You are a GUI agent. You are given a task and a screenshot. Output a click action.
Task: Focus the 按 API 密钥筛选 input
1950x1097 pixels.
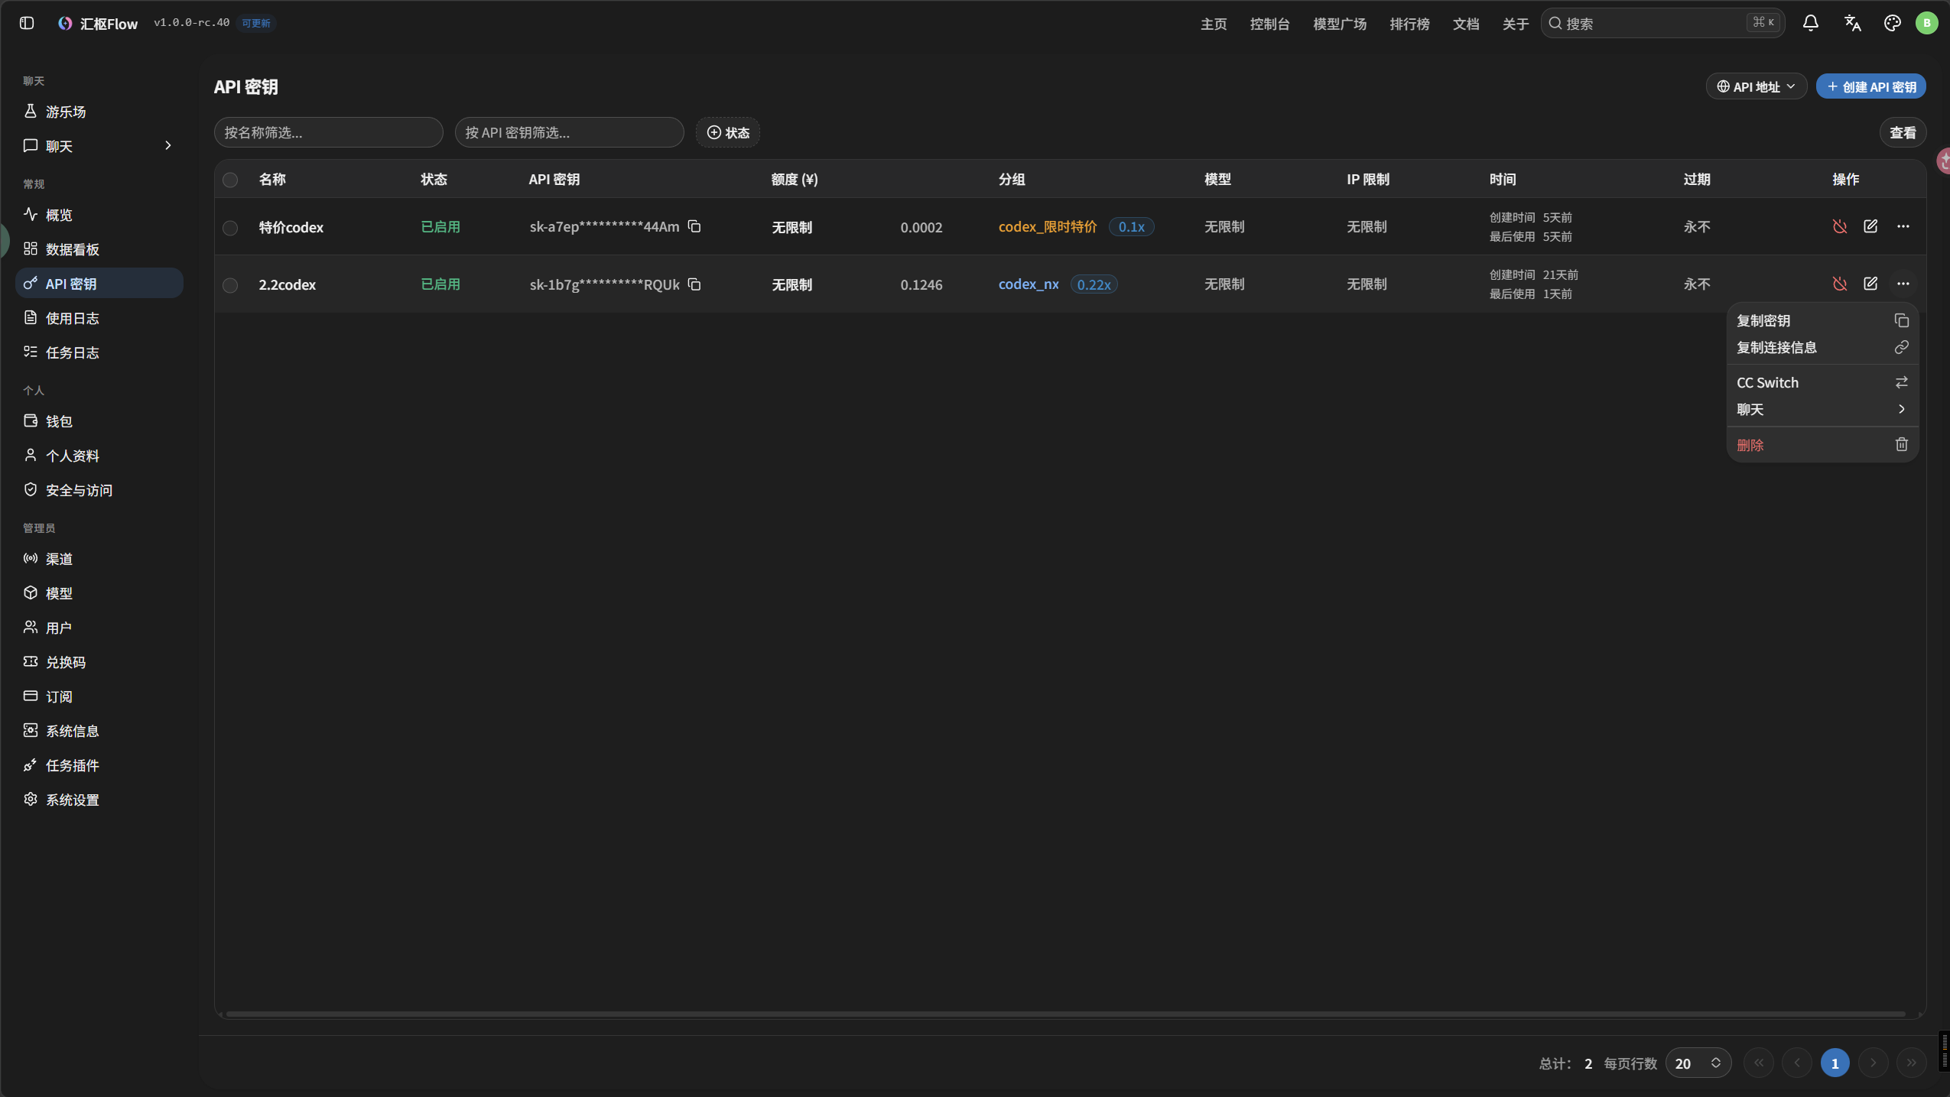click(569, 132)
